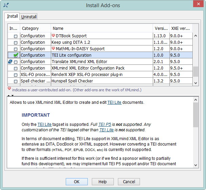This screenshot has width=206, height=190.
Task: Select 'XMLmind XML Editor Configuration Pack' row name
Action: coord(88,68)
